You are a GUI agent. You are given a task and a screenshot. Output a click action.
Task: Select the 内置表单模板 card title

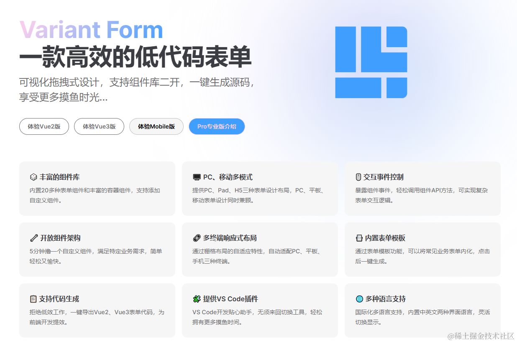385,238
